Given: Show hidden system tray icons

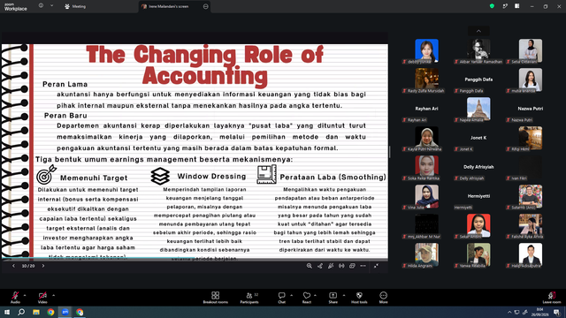Looking at the screenshot, I should pyautogui.click(x=509, y=312).
